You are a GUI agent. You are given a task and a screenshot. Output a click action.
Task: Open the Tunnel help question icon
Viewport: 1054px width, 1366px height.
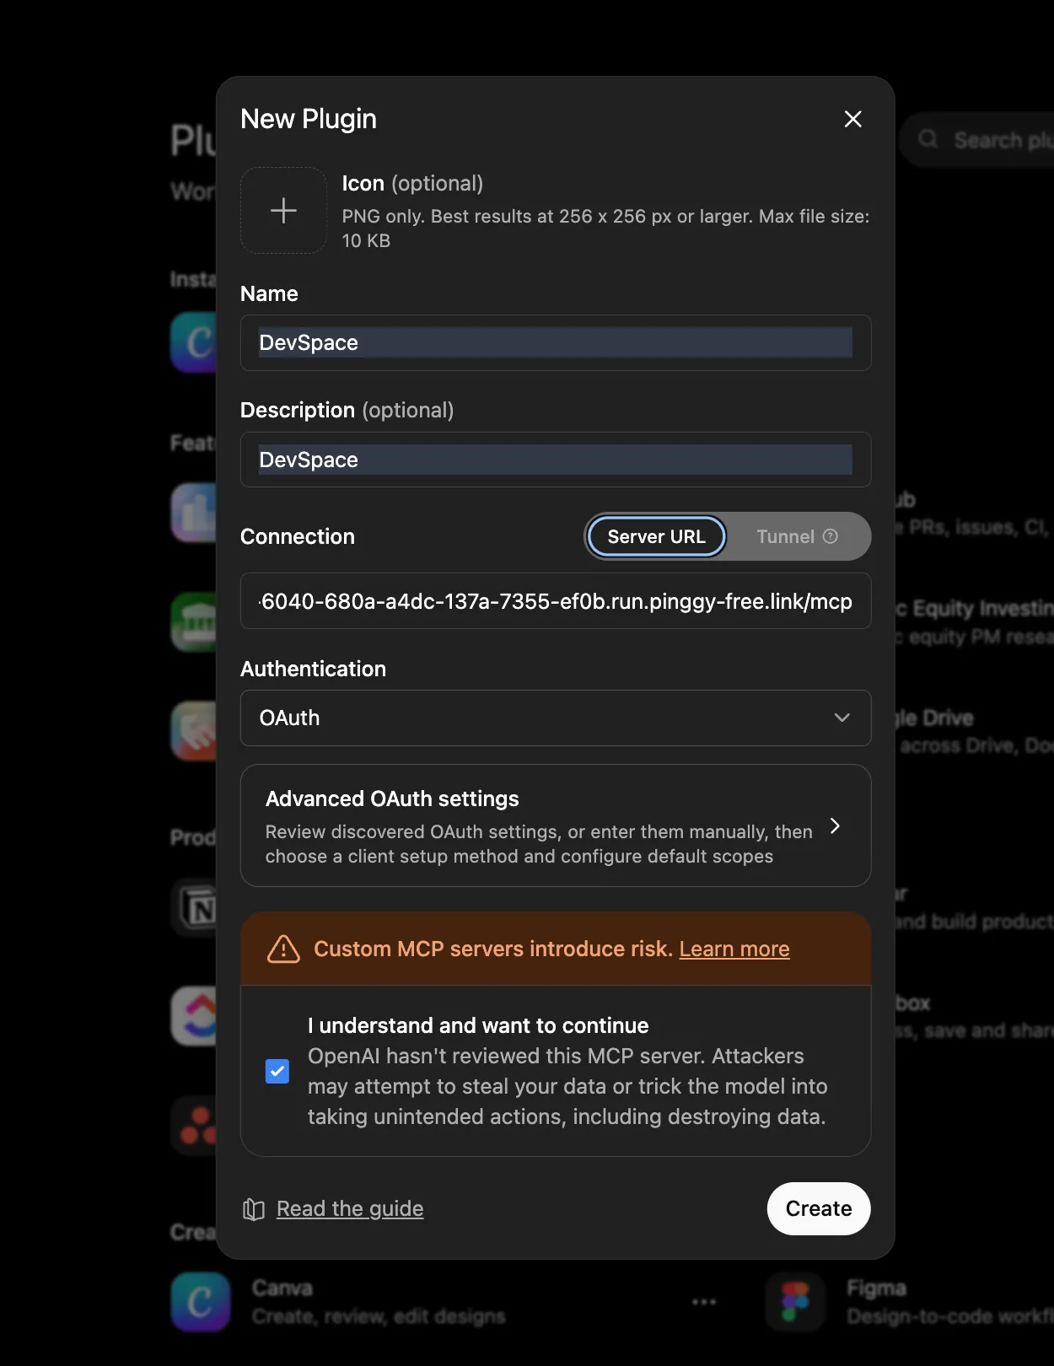point(831,536)
